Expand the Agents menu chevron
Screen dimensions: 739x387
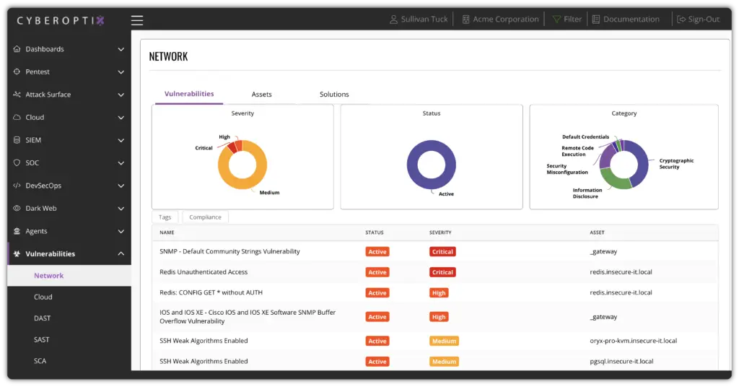coord(121,232)
